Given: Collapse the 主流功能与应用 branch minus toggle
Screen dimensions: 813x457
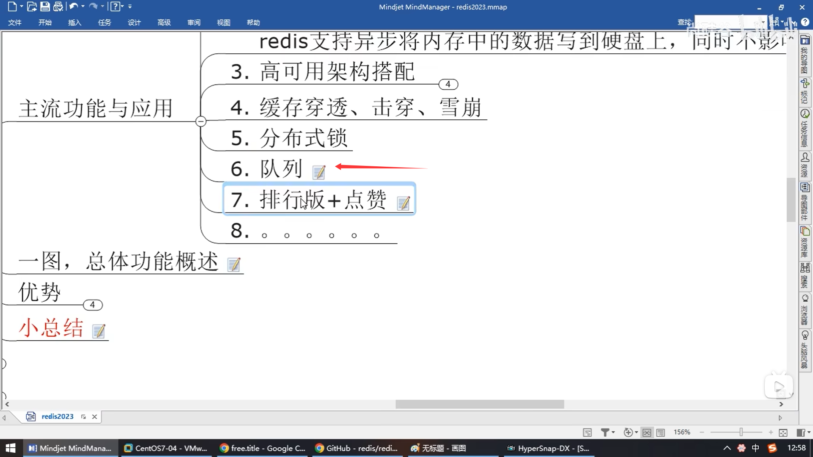Looking at the screenshot, I should point(201,121).
